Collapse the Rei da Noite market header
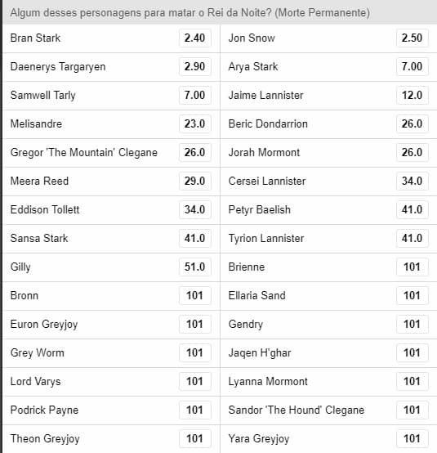437x453 pixels. (220, 12)
